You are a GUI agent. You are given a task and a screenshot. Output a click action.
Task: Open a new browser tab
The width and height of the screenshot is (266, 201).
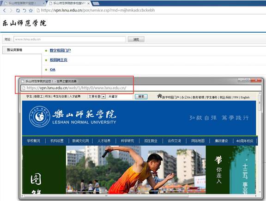[96, 3]
